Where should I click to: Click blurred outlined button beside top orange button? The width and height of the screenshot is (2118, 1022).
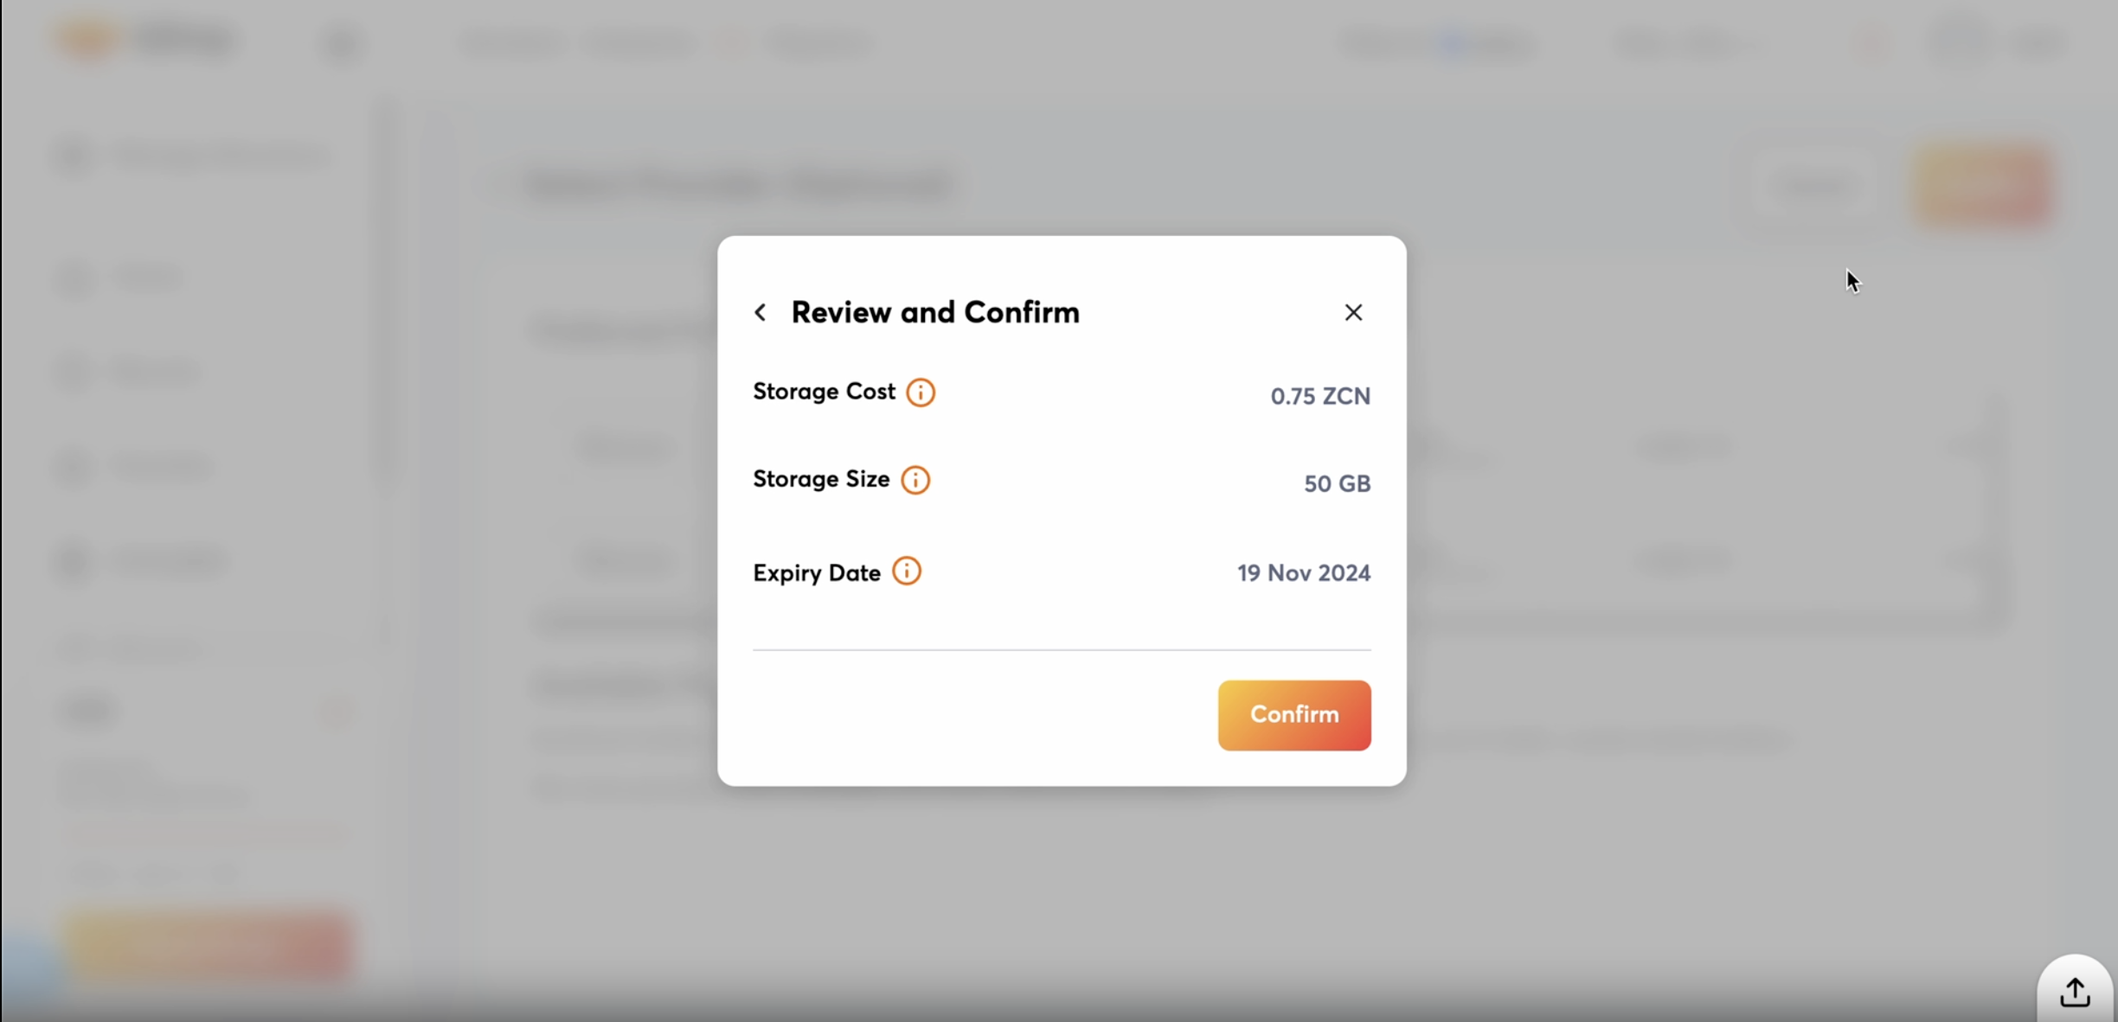coord(1814,185)
